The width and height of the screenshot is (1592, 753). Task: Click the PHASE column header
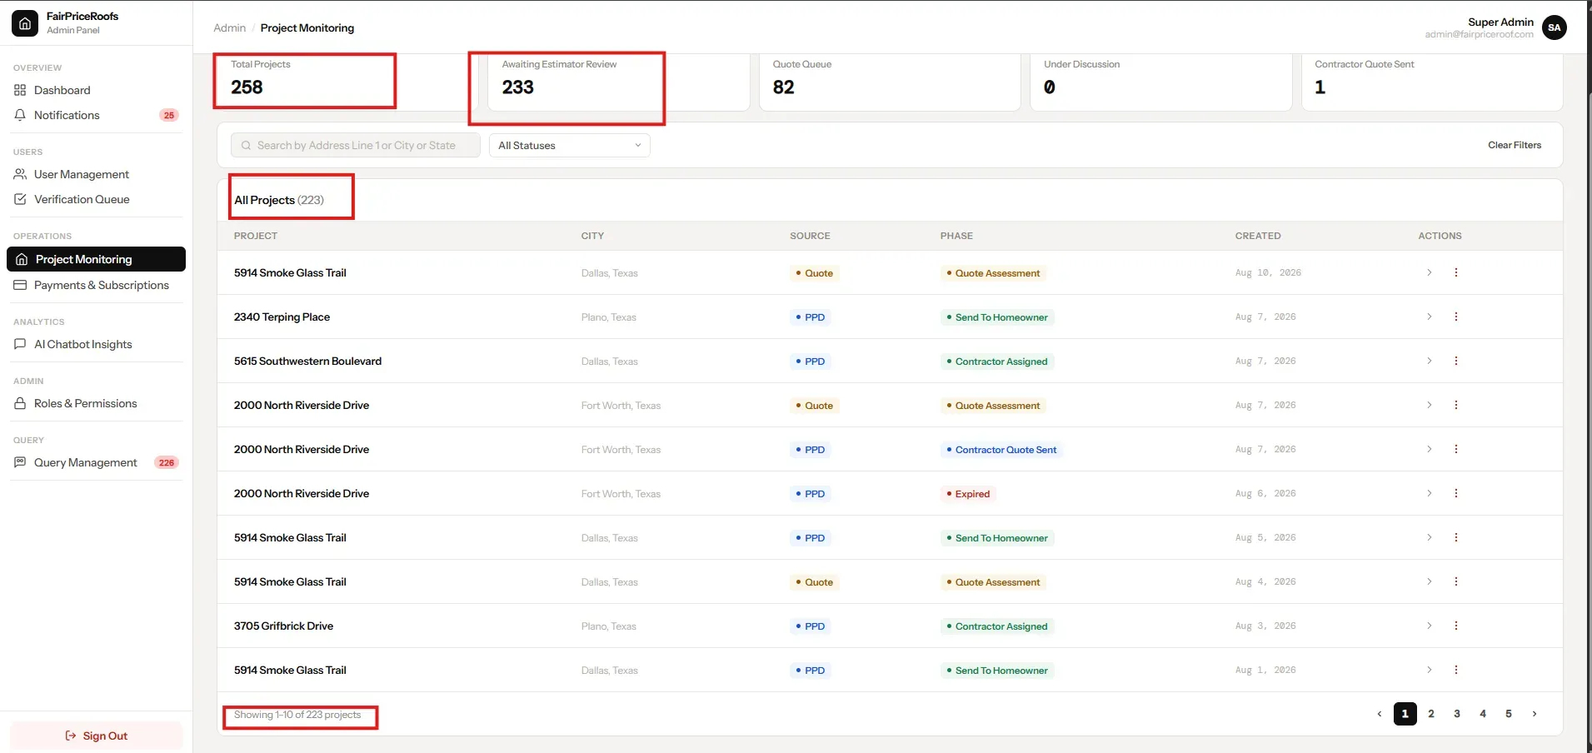(x=956, y=236)
